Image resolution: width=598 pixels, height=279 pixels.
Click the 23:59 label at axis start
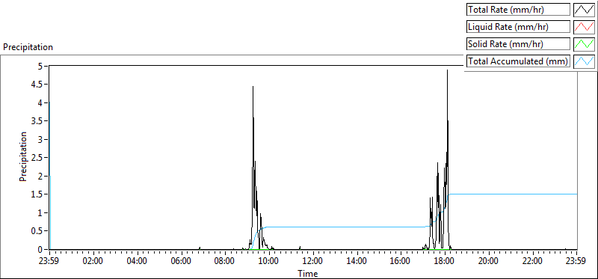click(49, 262)
